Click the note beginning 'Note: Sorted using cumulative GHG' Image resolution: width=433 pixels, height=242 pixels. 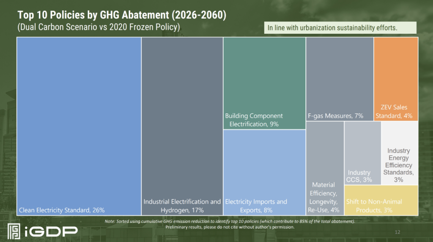[x=230, y=221]
